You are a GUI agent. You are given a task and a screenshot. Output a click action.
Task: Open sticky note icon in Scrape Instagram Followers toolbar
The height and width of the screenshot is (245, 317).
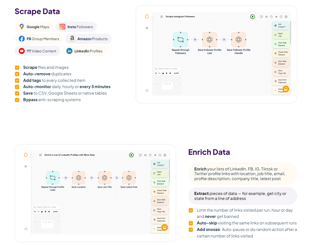tap(261, 17)
